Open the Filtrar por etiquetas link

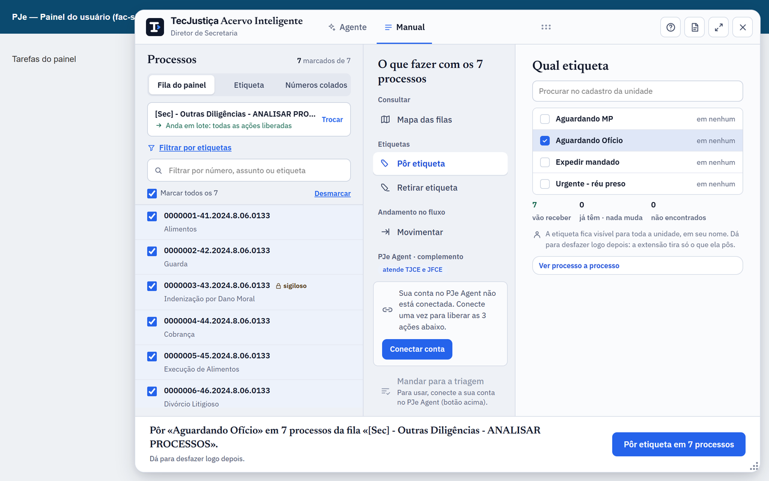tap(195, 148)
